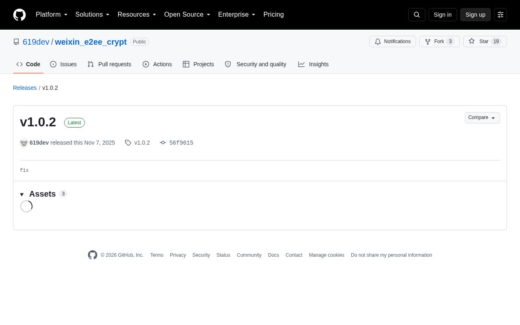Click the footer GitHub logo
This screenshot has width=520, height=325.
[93, 255]
